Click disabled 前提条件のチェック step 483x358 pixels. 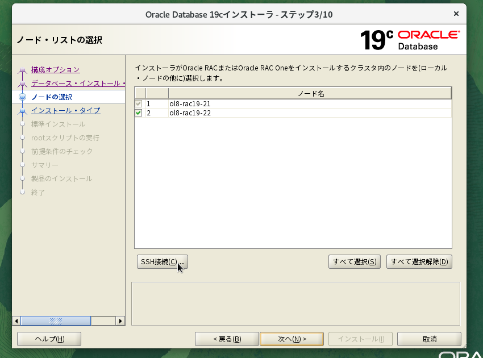(61, 151)
